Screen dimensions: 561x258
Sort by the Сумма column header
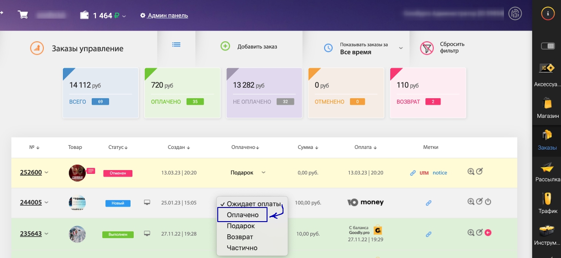coord(308,147)
